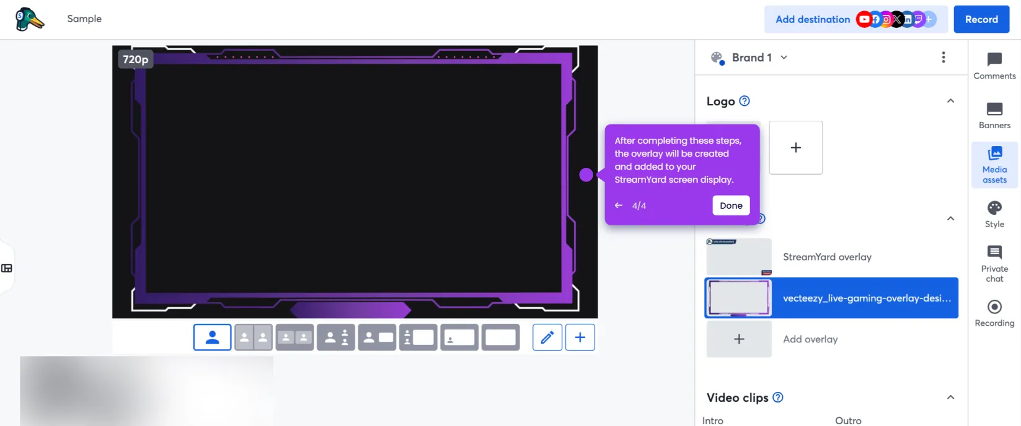Select the vecteezy live-gaming overlay
The width and height of the screenshot is (1021, 426).
click(x=832, y=298)
